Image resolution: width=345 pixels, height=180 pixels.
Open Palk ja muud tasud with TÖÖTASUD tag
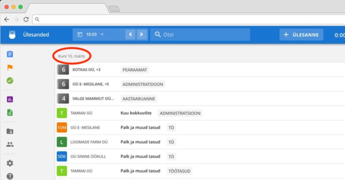[140, 171]
